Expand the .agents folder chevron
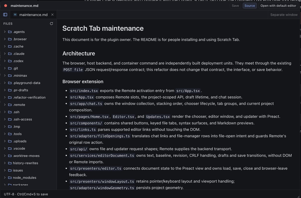This screenshot has width=301, height=198. pyautogui.click(x=5, y=32)
